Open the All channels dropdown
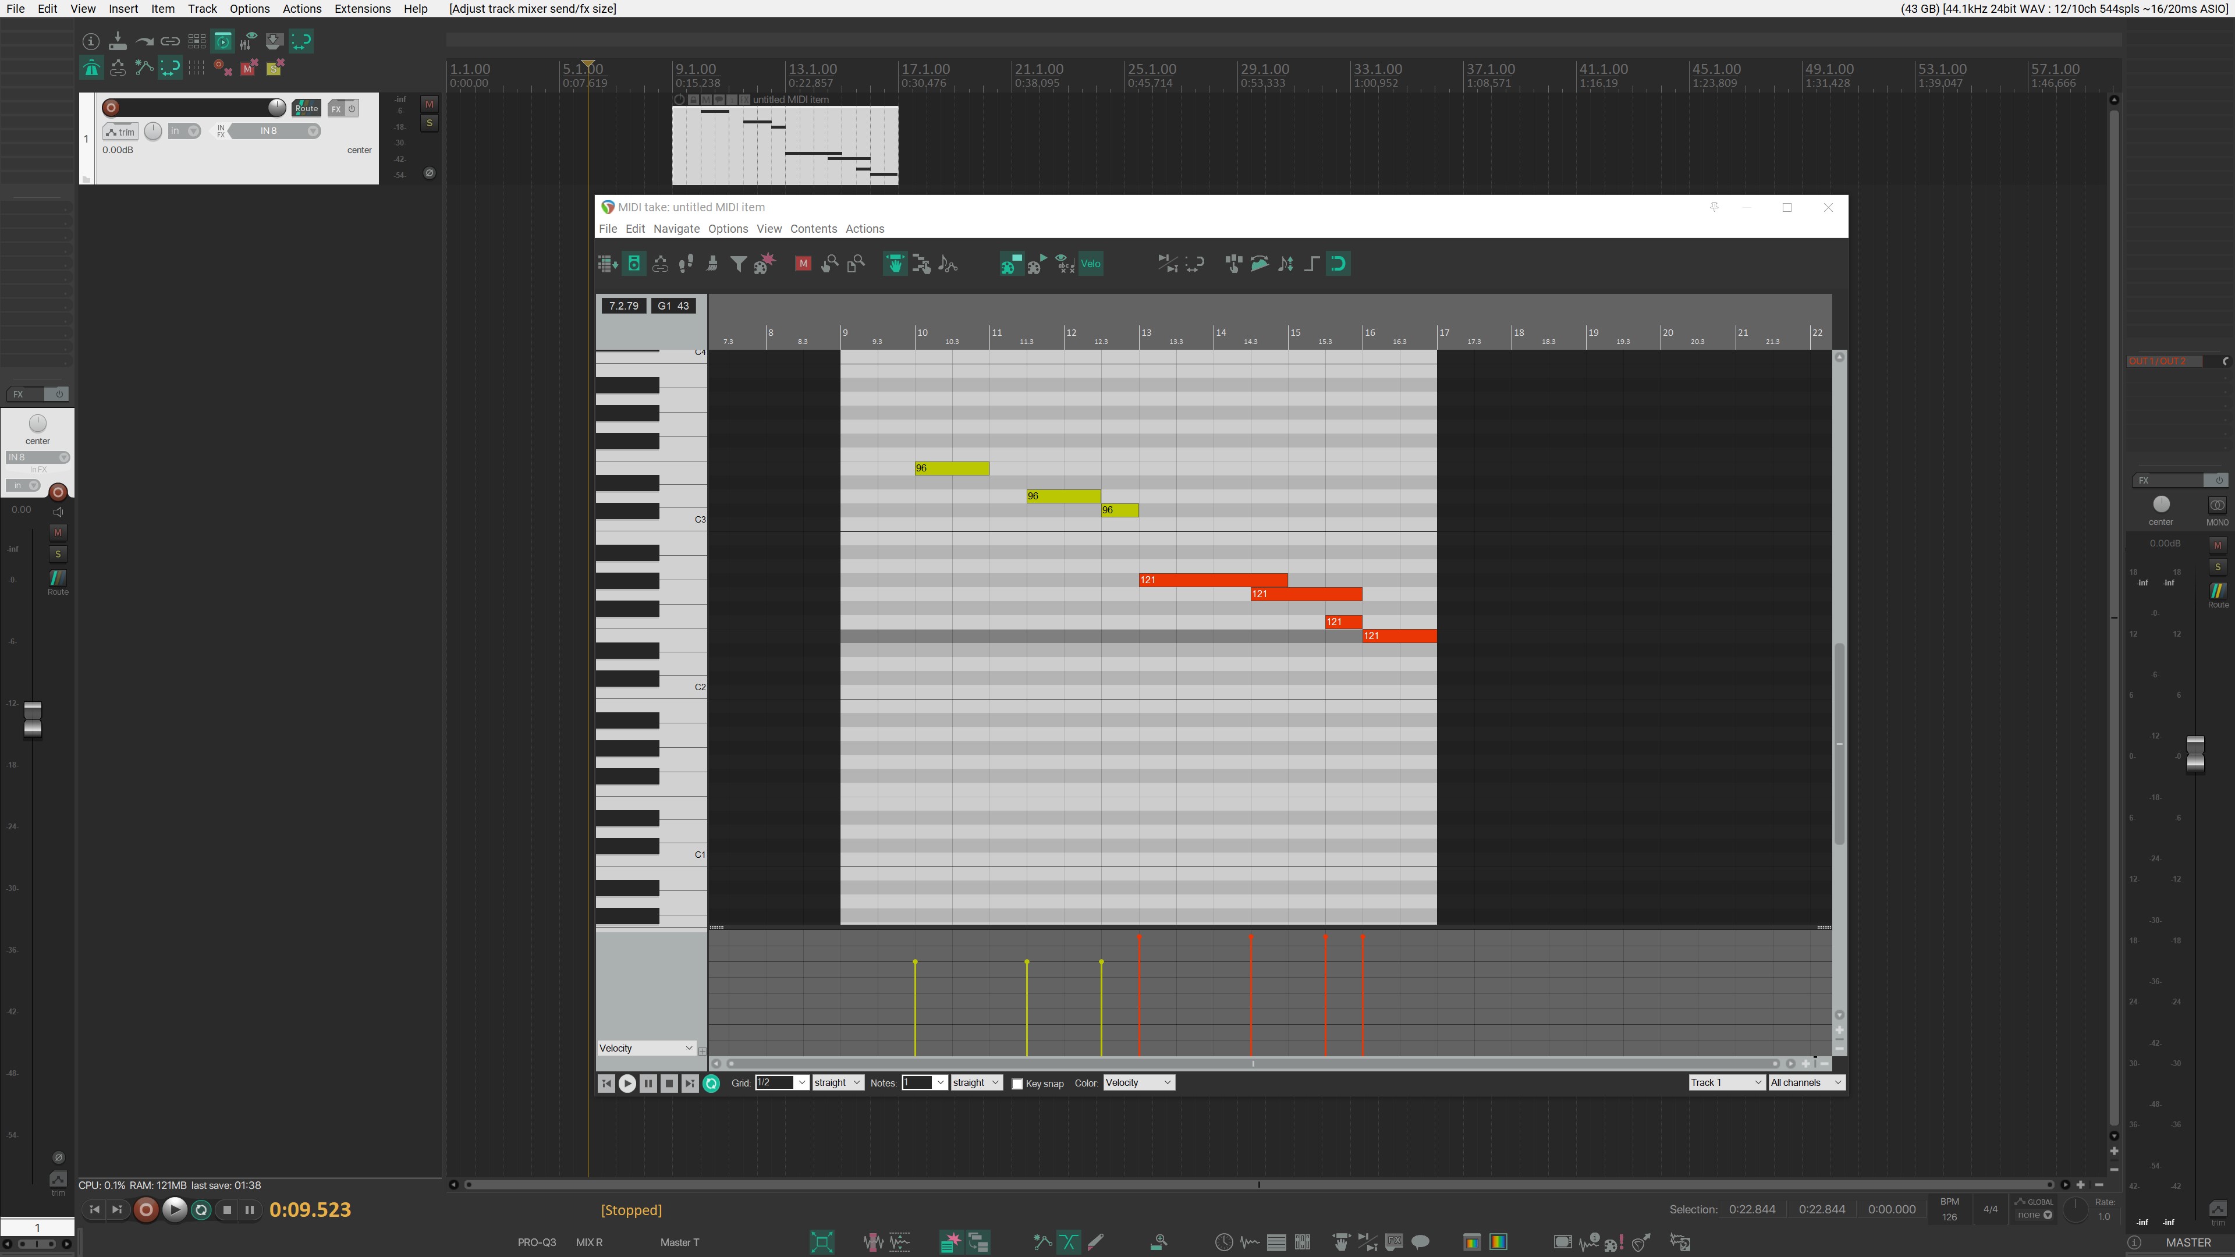Viewport: 2235px width, 1257px height. coord(1807,1082)
